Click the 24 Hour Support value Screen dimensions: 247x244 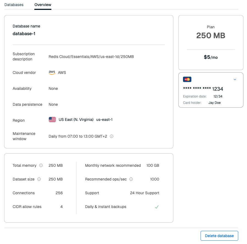(x=145, y=193)
